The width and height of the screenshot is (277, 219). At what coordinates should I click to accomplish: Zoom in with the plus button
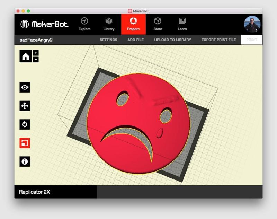36,53
